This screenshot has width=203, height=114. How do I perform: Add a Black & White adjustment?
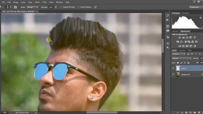[185, 42]
